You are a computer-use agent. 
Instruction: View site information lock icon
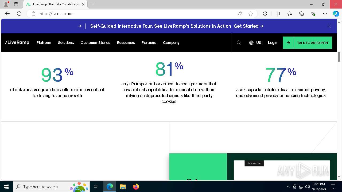(x=33, y=14)
